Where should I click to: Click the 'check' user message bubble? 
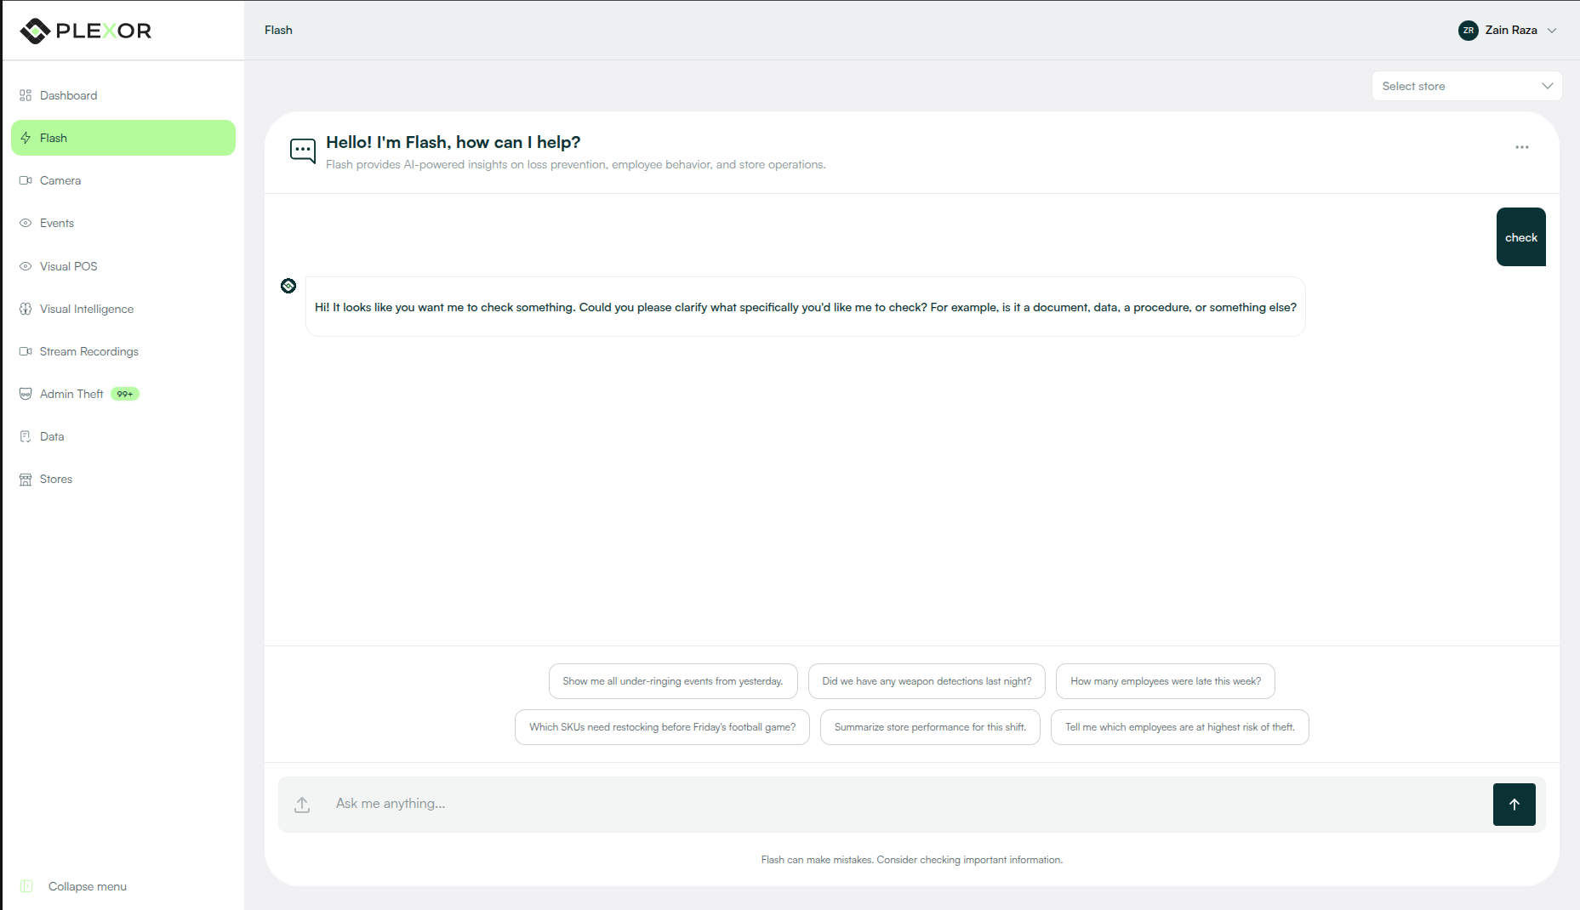pyautogui.click(x=1521, y=237)
